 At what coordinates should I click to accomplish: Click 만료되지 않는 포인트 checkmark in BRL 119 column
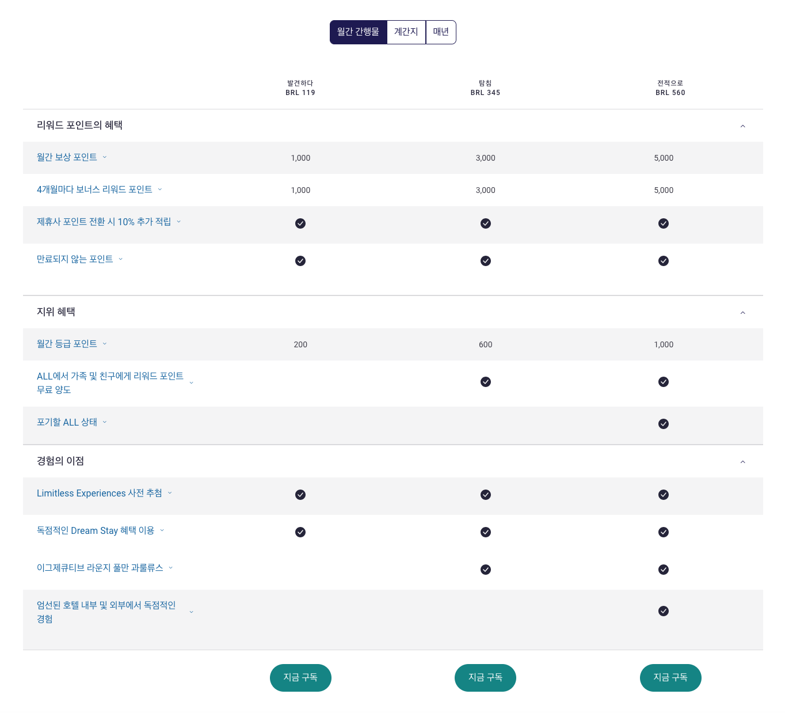pyautogui.click(x=300, y=261)
